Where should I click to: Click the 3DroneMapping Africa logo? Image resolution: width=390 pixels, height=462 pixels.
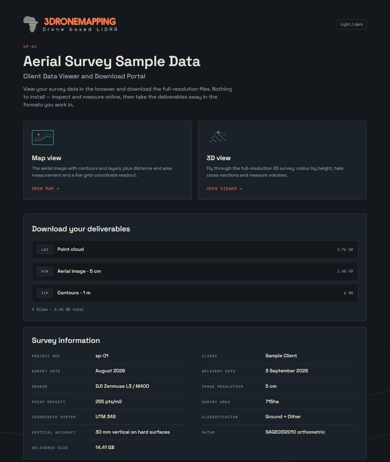point(31,24)
